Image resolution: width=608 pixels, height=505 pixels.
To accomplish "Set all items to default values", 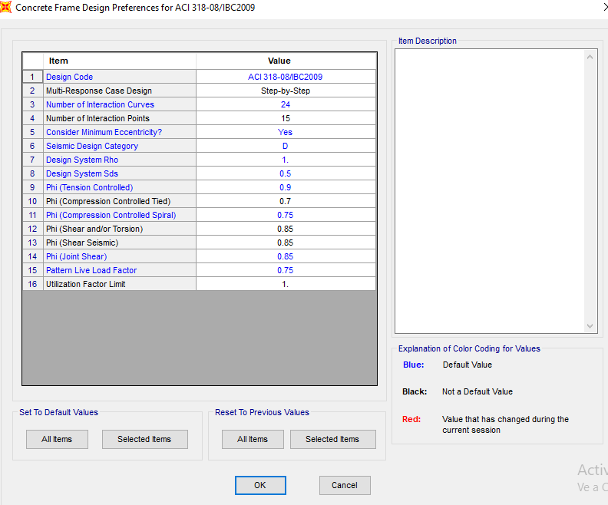I will [x=58, y=439].
